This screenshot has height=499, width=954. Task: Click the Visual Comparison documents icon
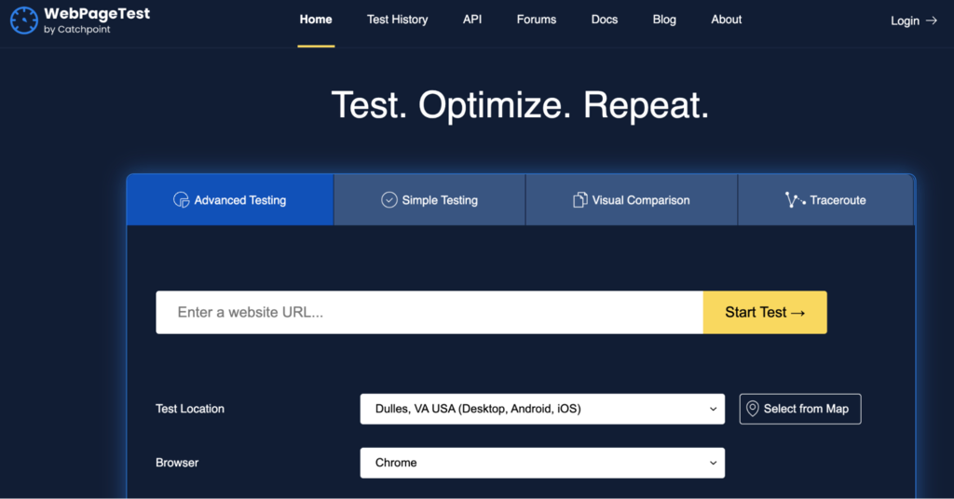(x=579, y=200)
